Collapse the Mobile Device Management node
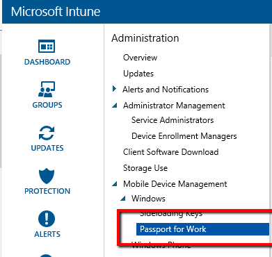The image size is (272, 257). tap(114, 184)
